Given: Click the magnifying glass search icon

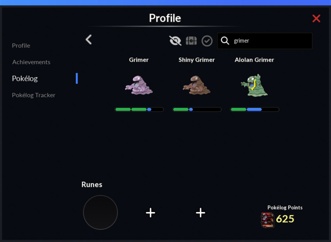Looking at the screenshot, I should pos(225,41).
